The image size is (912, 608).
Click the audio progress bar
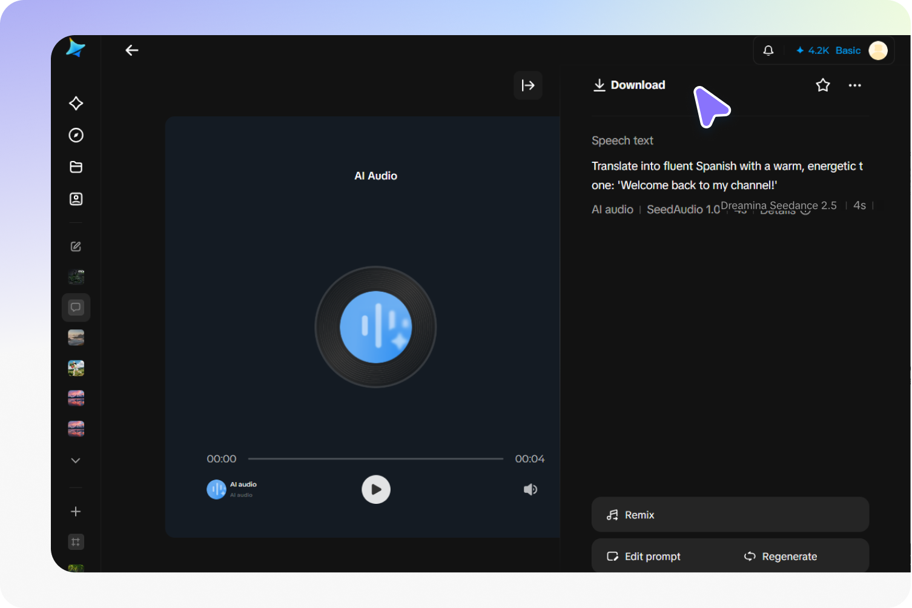[x=375, y=459]
